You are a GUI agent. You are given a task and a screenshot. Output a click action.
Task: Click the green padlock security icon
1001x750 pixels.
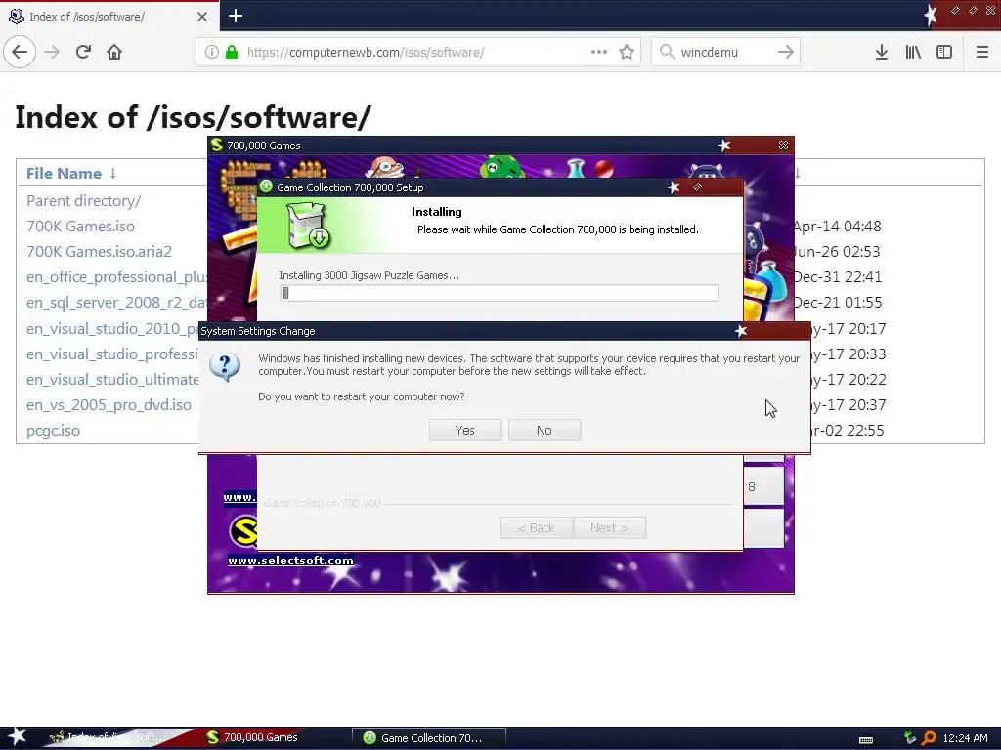(232, 52)
